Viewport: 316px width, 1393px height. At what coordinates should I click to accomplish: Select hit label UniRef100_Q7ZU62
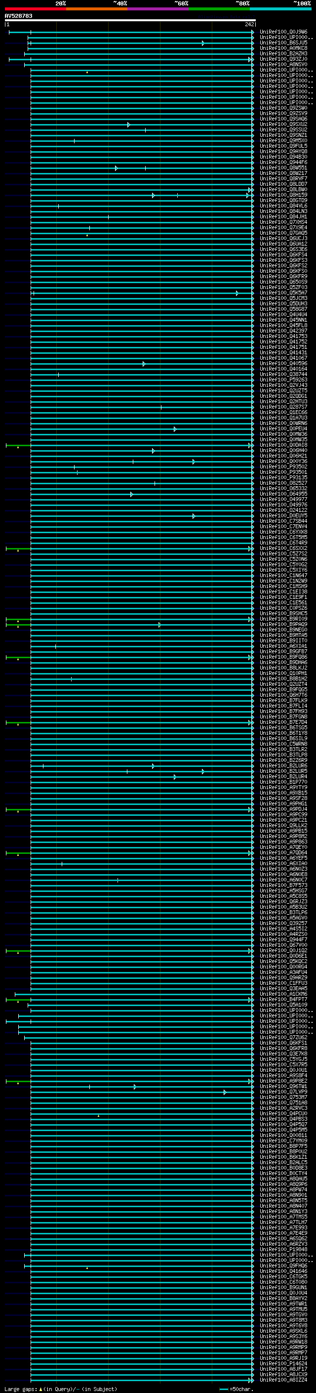[x=283, y=1037]
